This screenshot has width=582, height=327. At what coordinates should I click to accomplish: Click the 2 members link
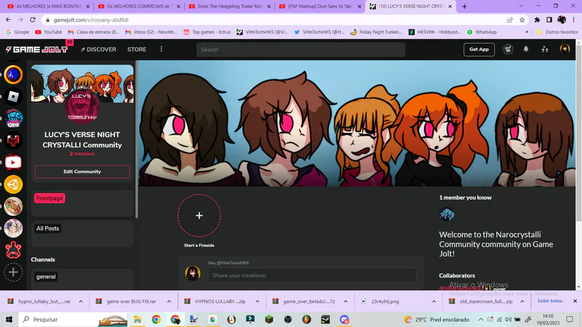[82, 154]
